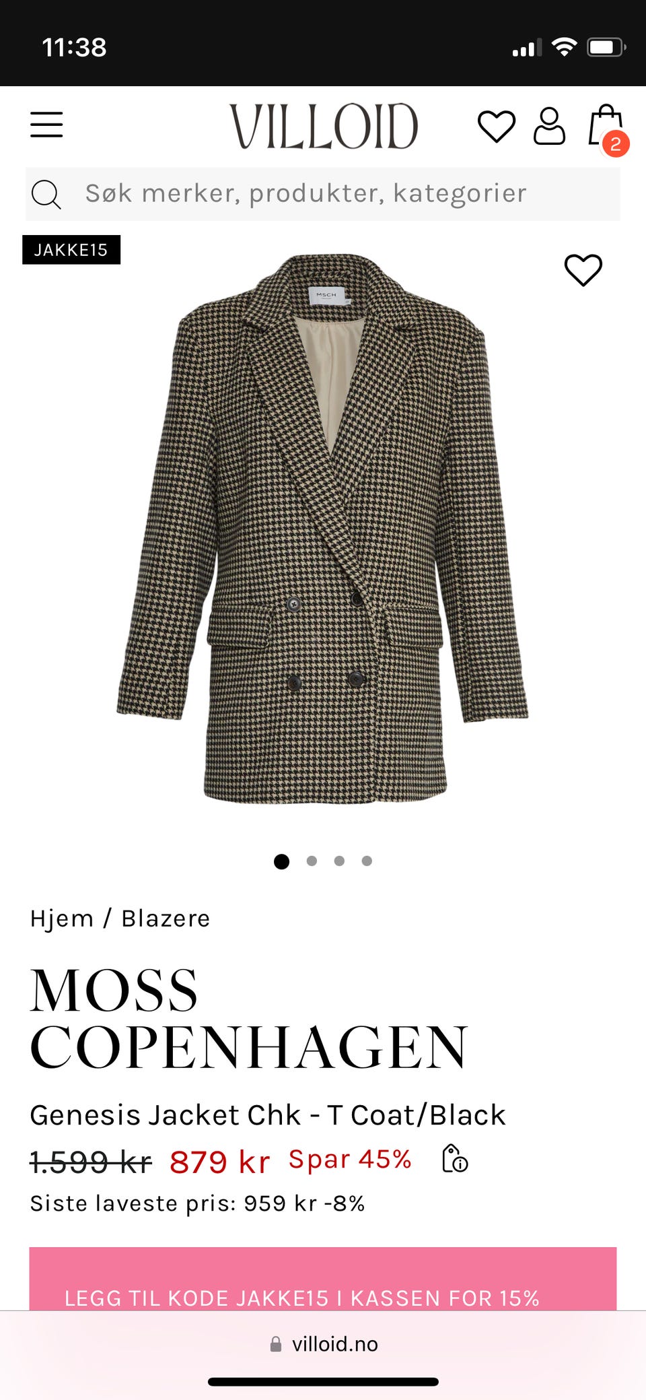The height and width of the screenshot is (1400, 646).
Task: Tap the JAKKE15 promo badge
Action: [71, 250]
